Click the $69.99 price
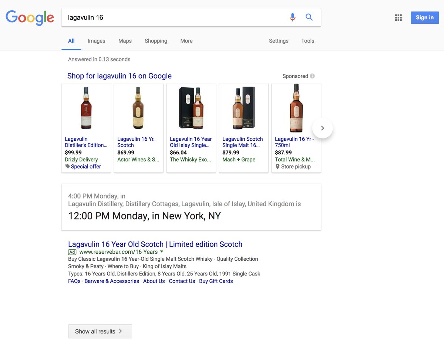This screenshot has width=444, height=354. coord(126,153)
